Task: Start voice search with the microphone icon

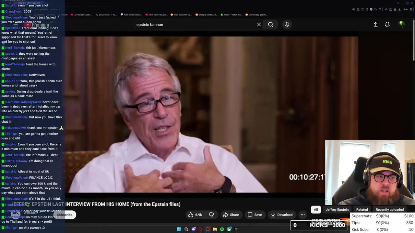Action: [287, 25]
